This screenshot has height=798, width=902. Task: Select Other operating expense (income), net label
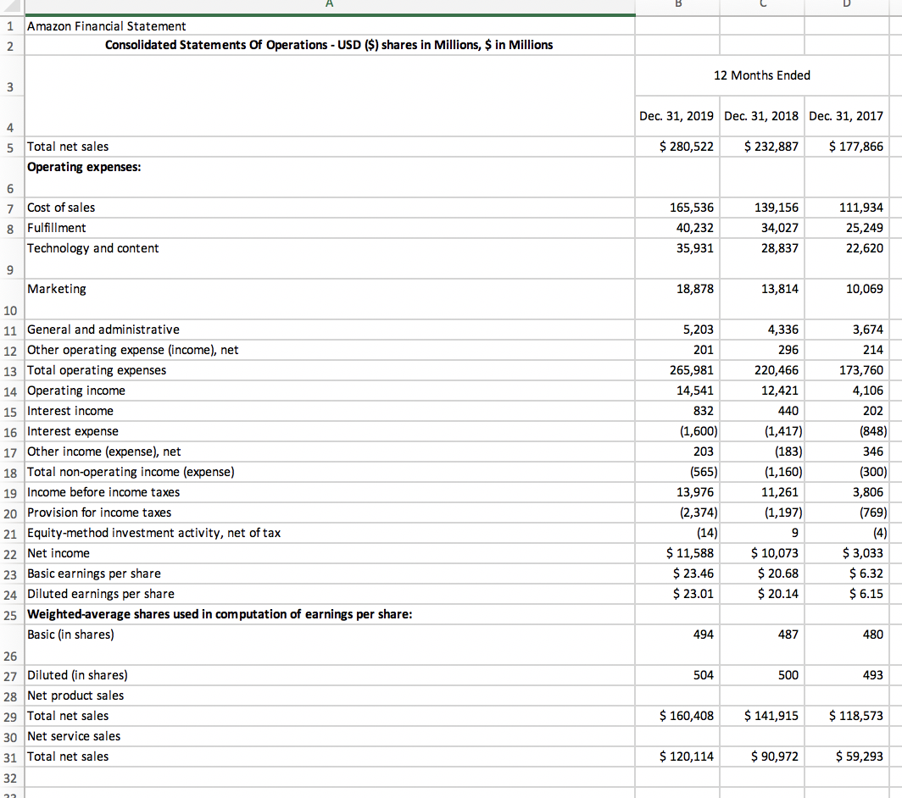pos(132,350)
